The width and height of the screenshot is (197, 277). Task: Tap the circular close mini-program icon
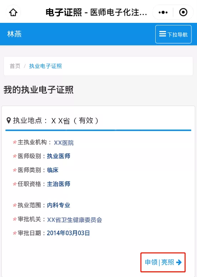coord(183,12)
